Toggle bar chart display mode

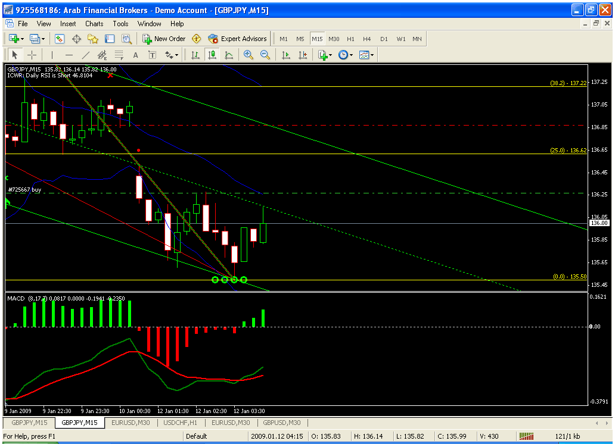point(195,55)
